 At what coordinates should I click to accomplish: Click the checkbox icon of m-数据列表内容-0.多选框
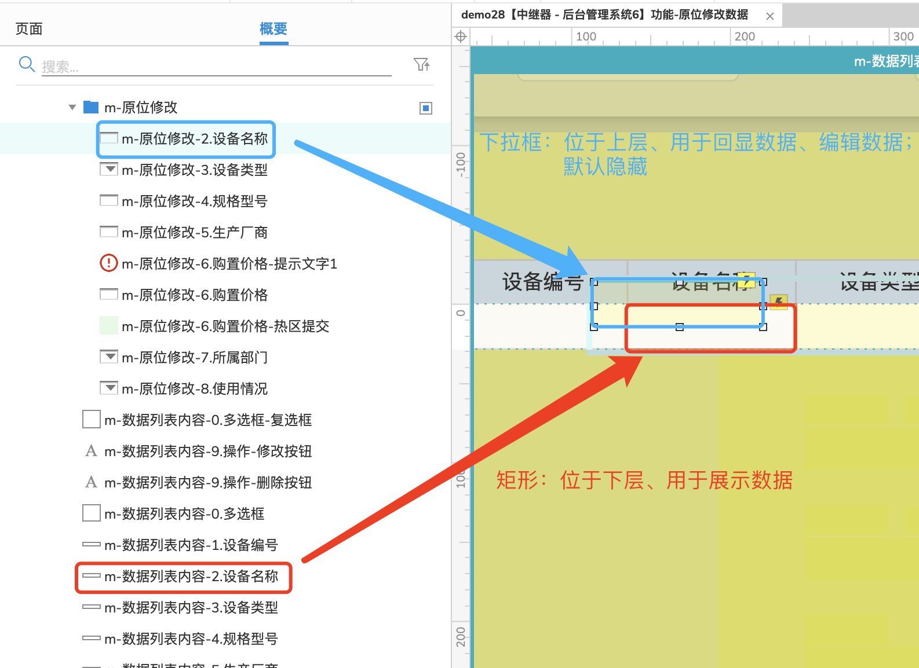(92, 513)
